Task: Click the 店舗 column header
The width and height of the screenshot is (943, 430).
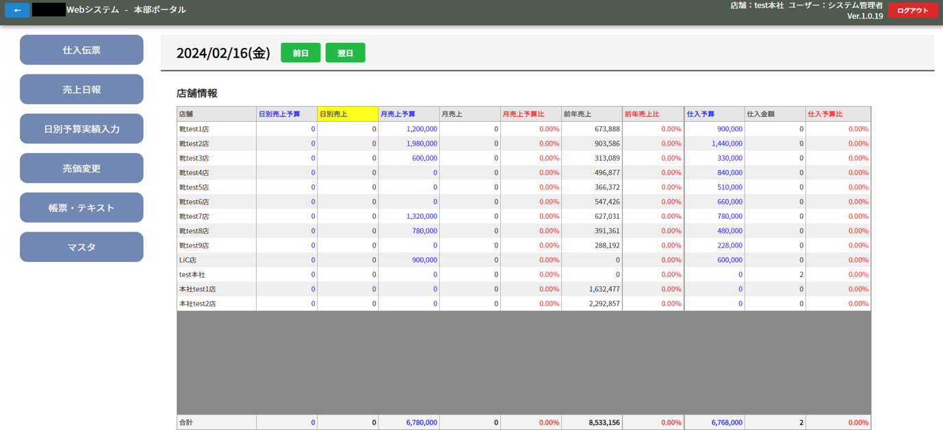Action: (x=216, y=114)
